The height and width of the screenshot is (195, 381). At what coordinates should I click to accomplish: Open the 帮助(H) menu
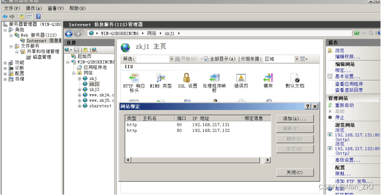(x=77, y=9)
